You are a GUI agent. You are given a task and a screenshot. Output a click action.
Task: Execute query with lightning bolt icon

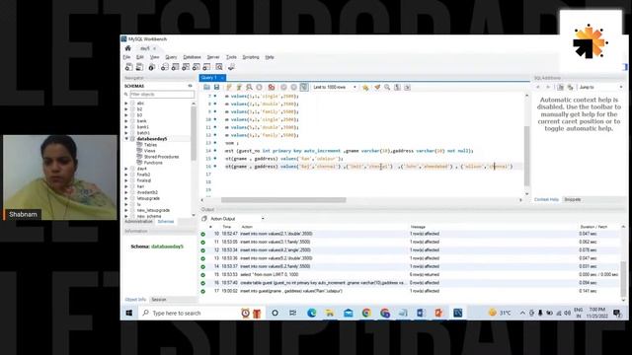click(x=229, y=88)
